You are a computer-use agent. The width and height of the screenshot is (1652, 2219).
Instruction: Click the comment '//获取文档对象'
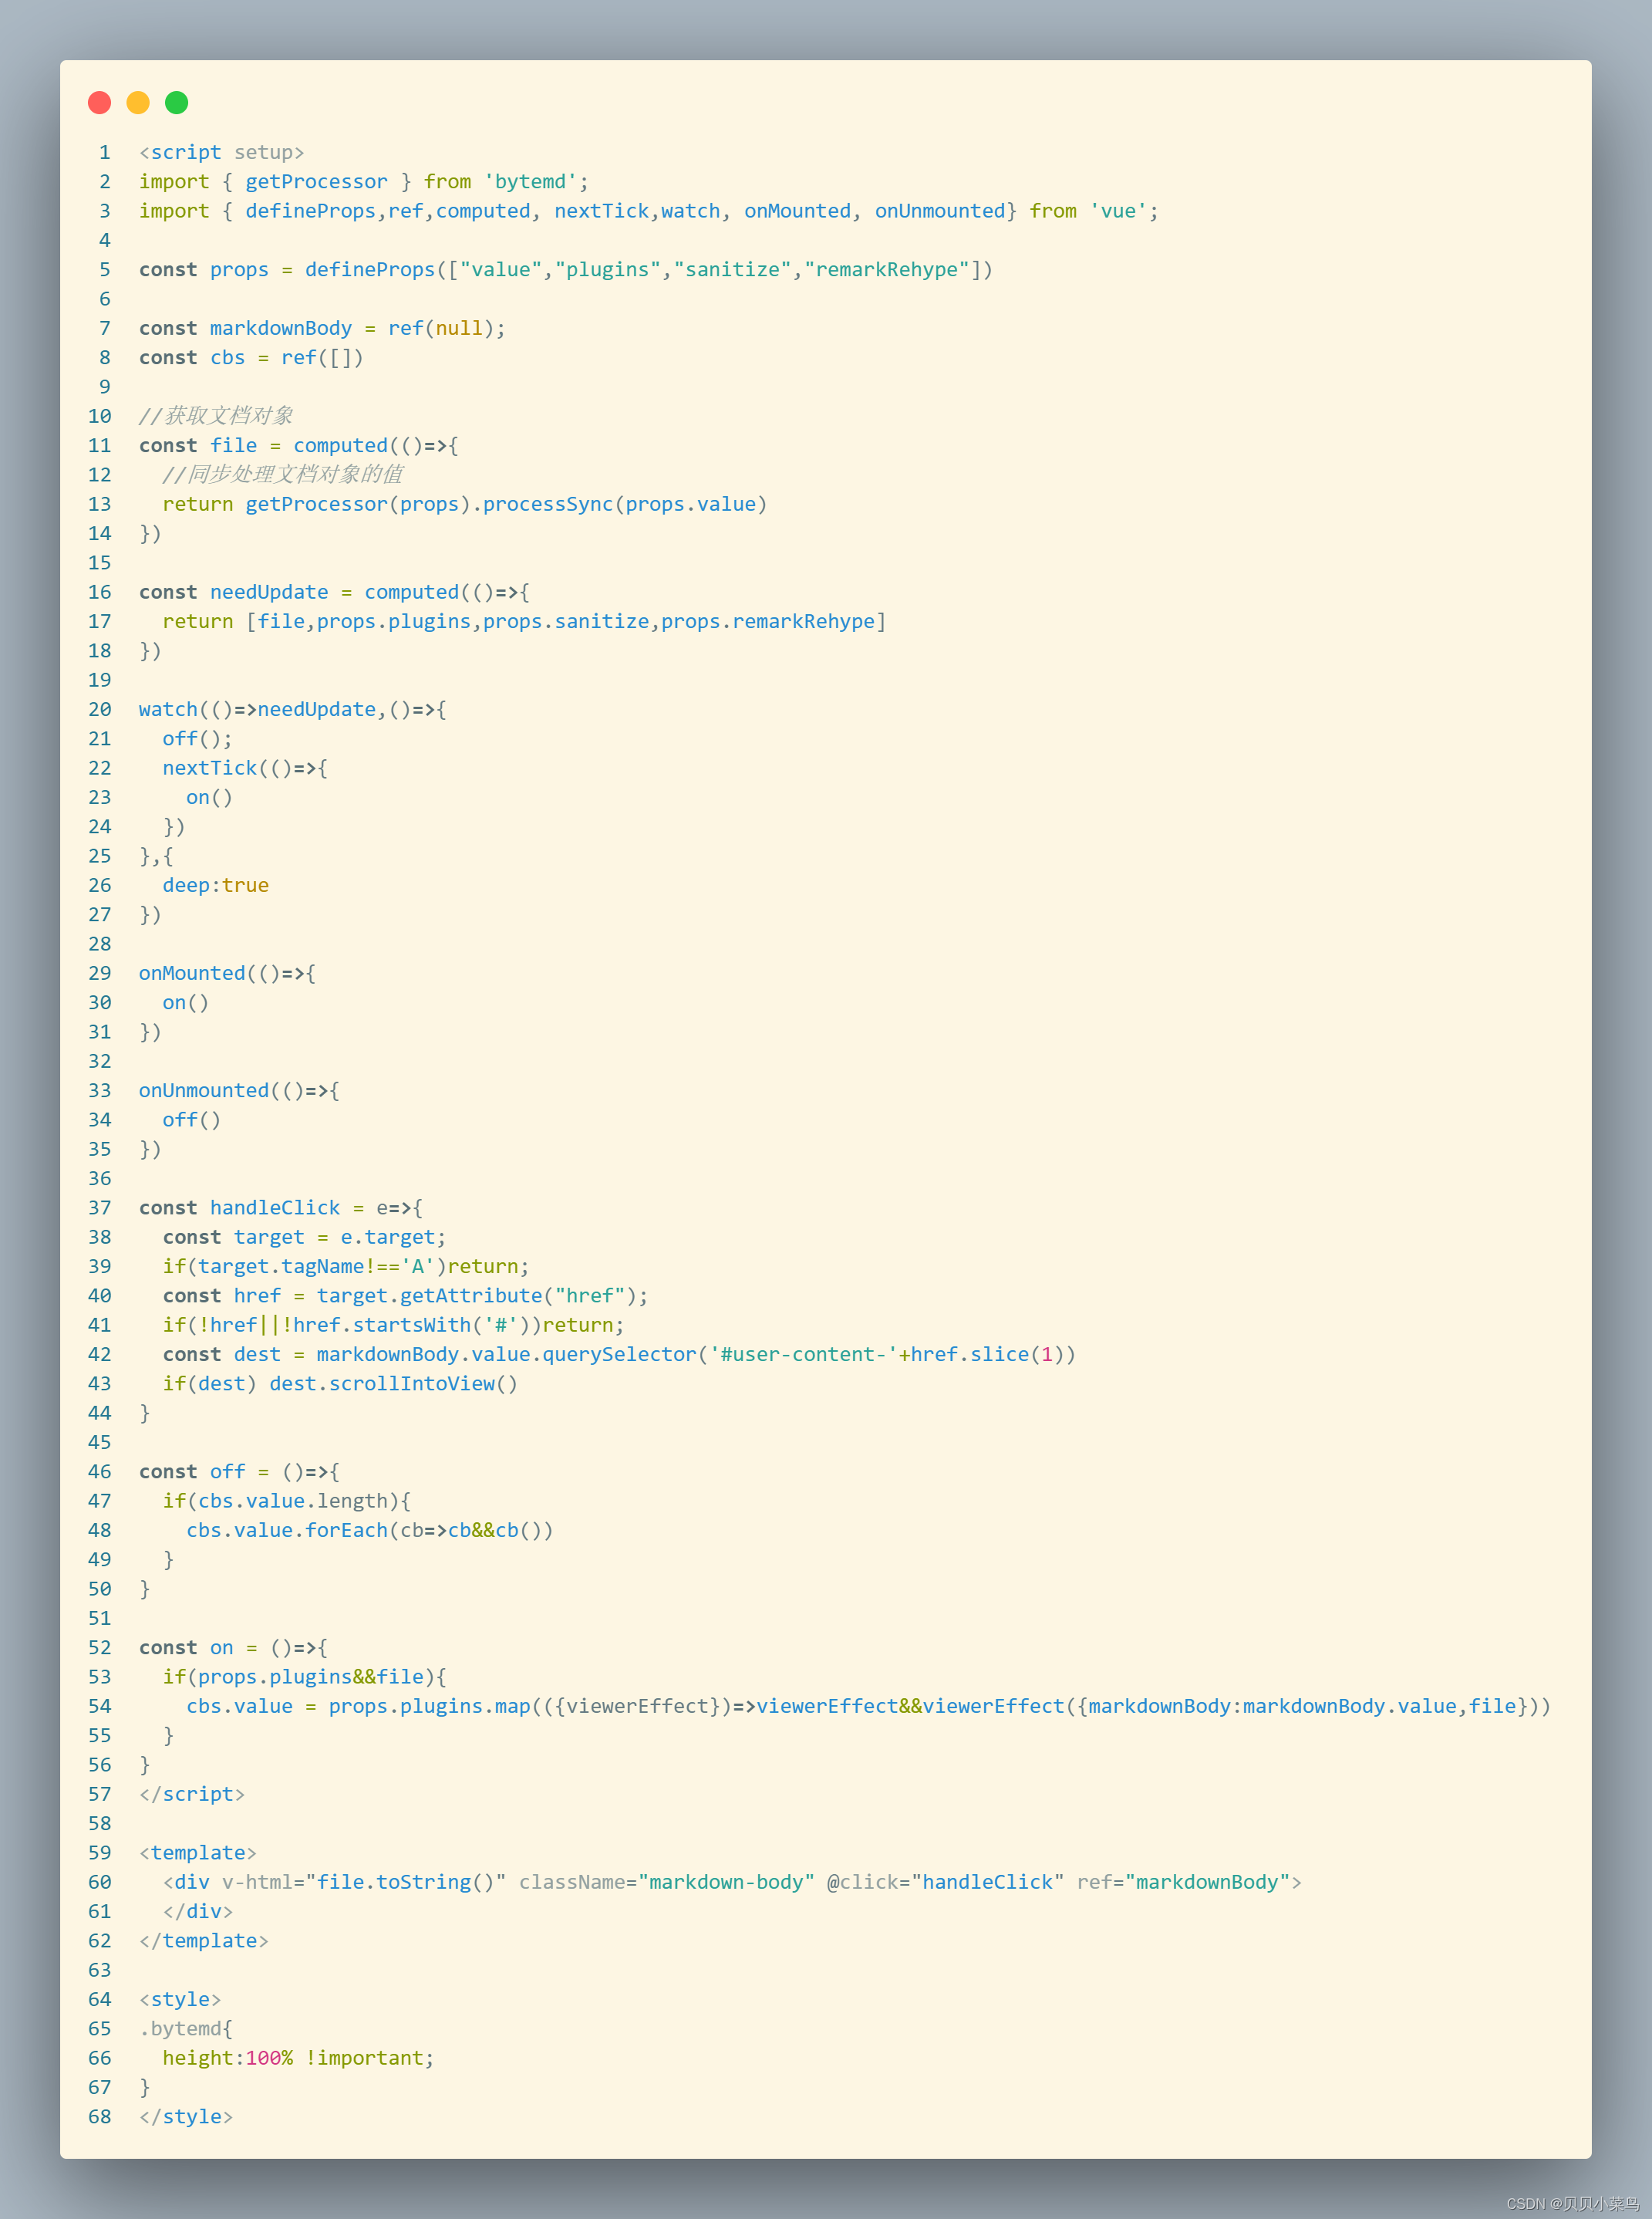(216, 416)
